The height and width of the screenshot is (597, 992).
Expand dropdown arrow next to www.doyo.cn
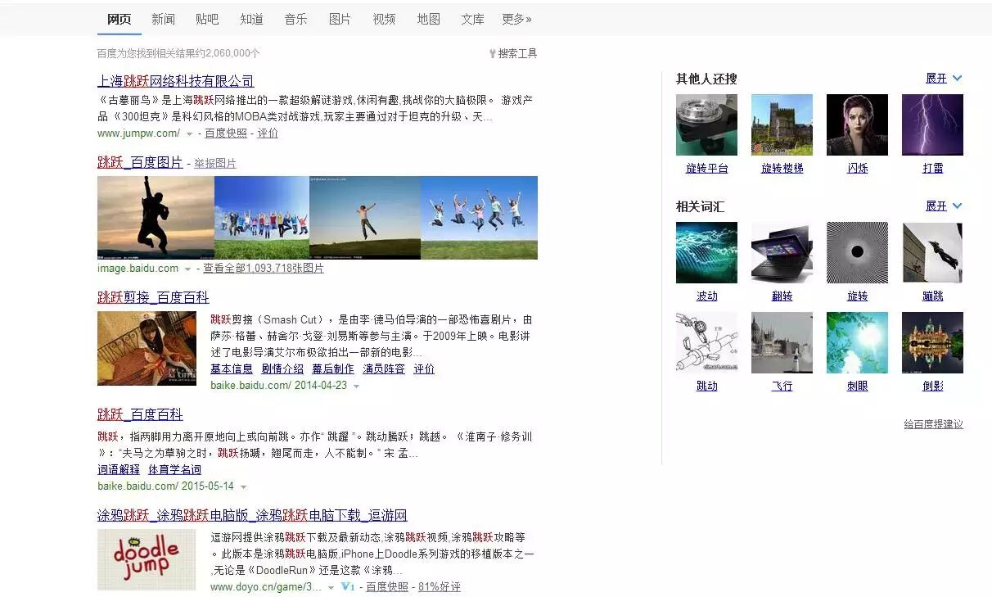tap(331, 587)
